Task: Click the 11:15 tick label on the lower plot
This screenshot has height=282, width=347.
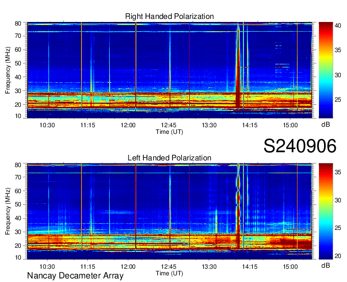Action: click(x=88, y=267)
